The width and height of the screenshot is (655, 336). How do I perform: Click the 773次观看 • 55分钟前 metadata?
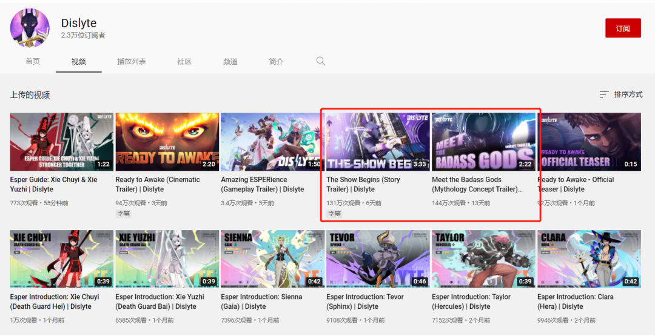pyautogui.click(x=39, y=203)
